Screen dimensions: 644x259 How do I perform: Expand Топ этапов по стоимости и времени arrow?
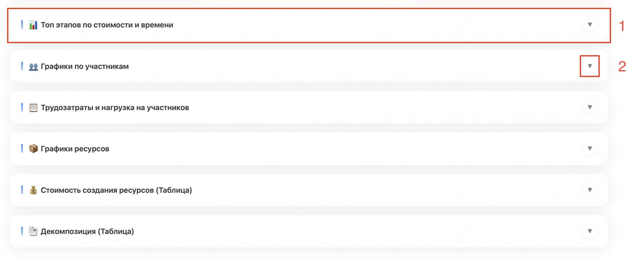(590, 25)
